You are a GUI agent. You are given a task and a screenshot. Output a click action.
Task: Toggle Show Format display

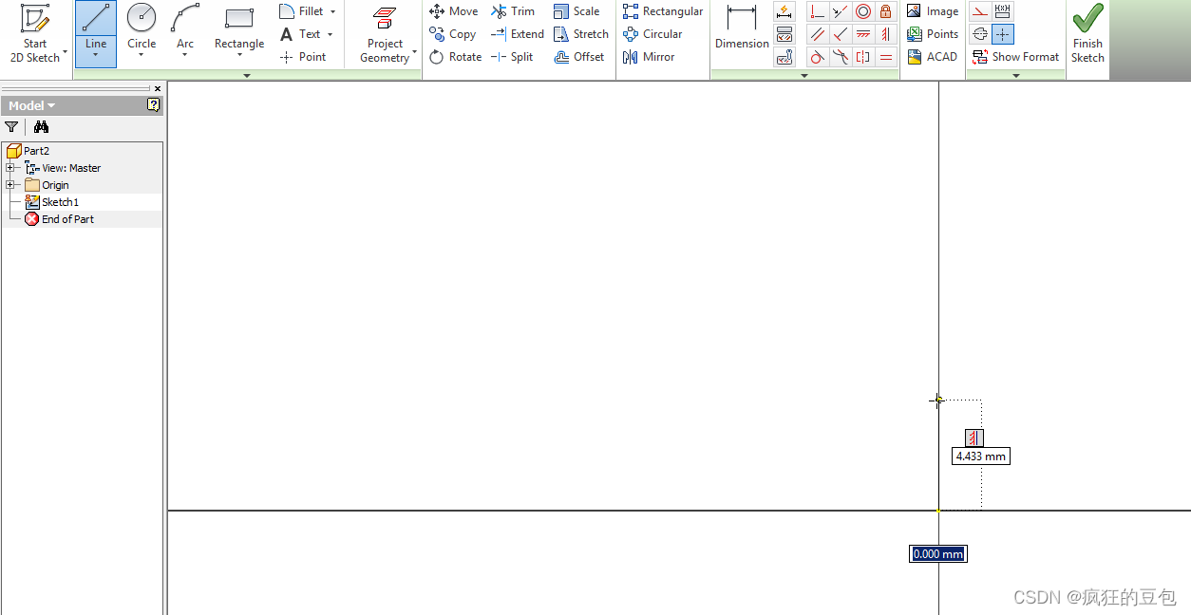[1015, 57]
